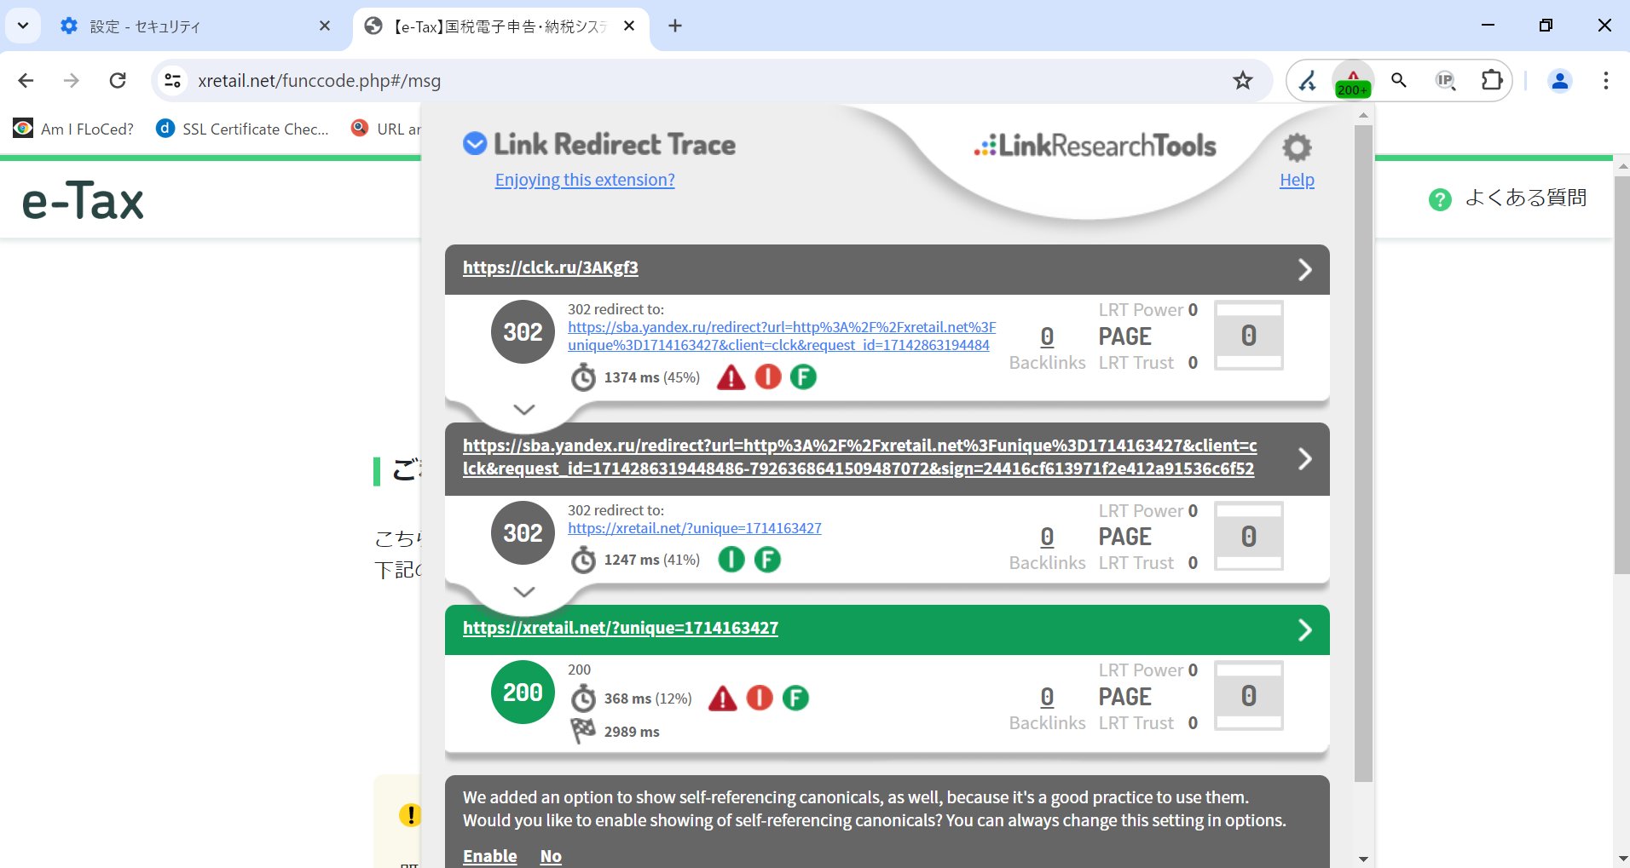Viewport: 1630px width, 868px height.
Task: Click the extension popup scrollbar thumb
Action: (x=1363, y=453)
